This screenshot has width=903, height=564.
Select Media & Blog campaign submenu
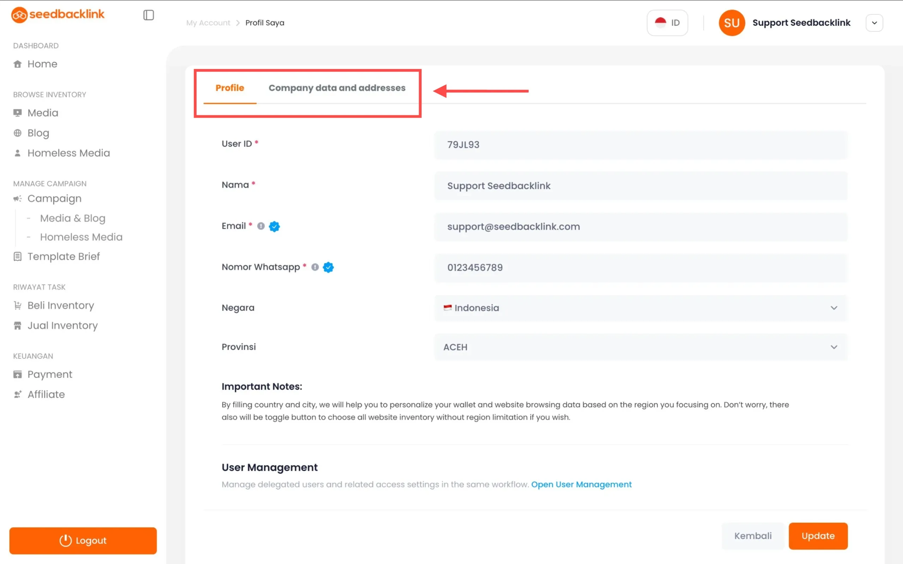tap(73, 218)
